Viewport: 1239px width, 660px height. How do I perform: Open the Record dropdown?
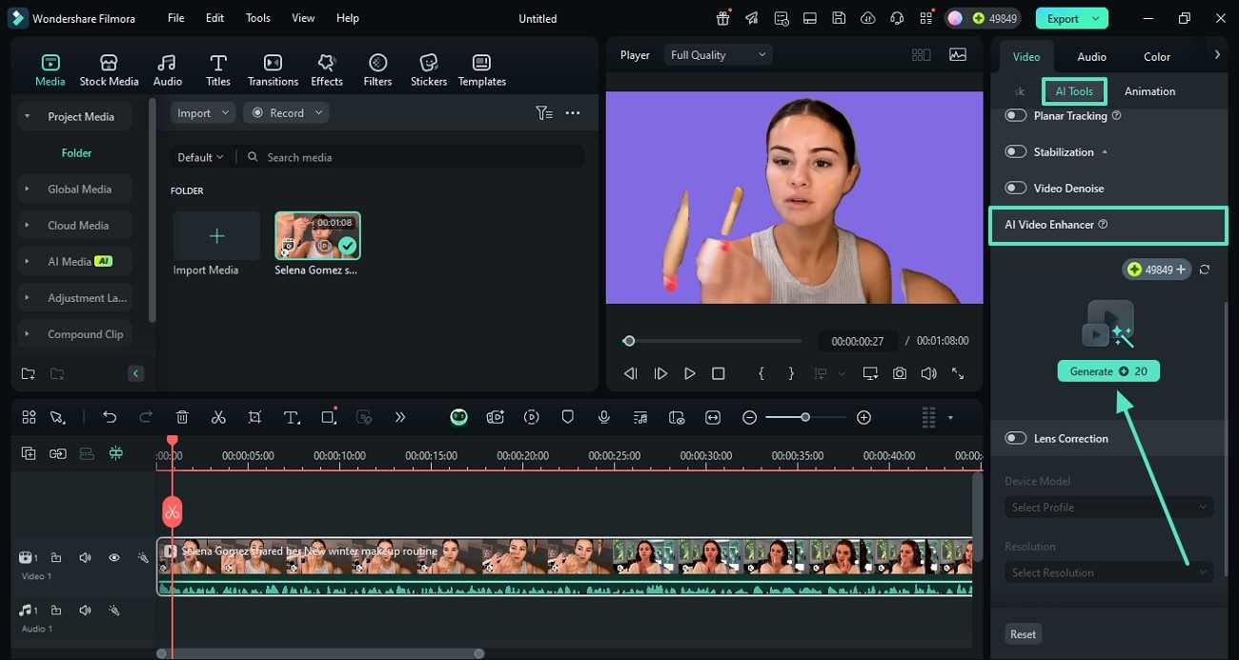pyautogui.click(x=286, y=112)
